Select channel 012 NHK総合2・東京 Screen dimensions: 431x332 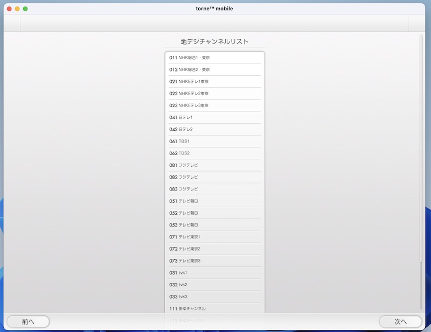tap(214, 70)
